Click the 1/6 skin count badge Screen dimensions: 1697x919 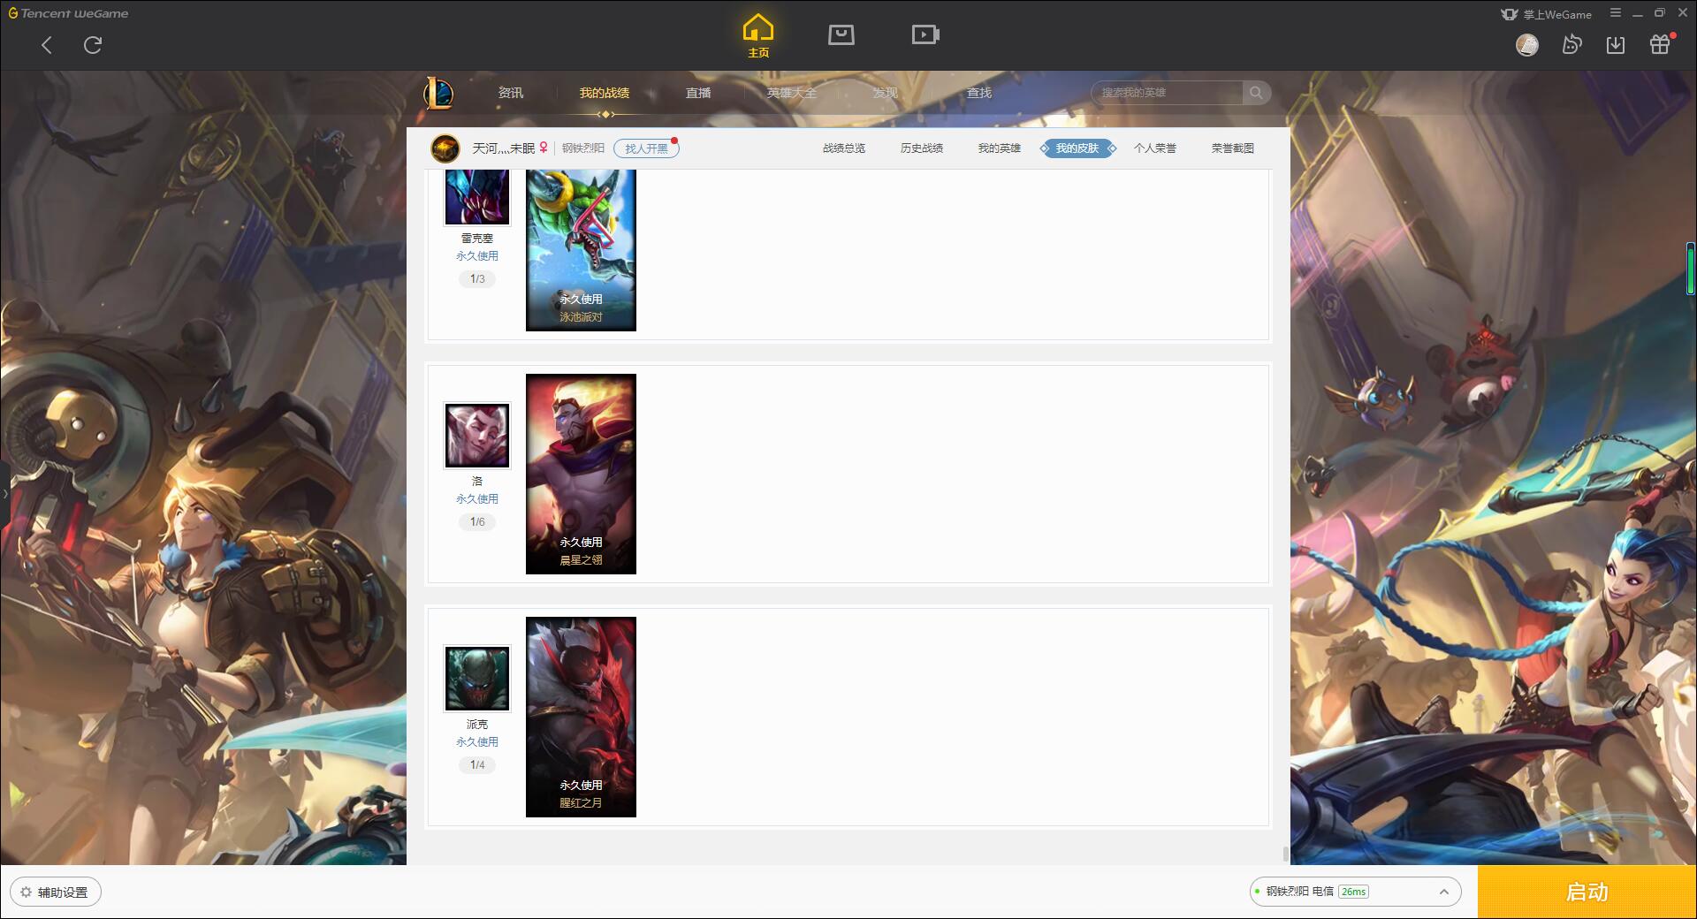click(477, 522)
